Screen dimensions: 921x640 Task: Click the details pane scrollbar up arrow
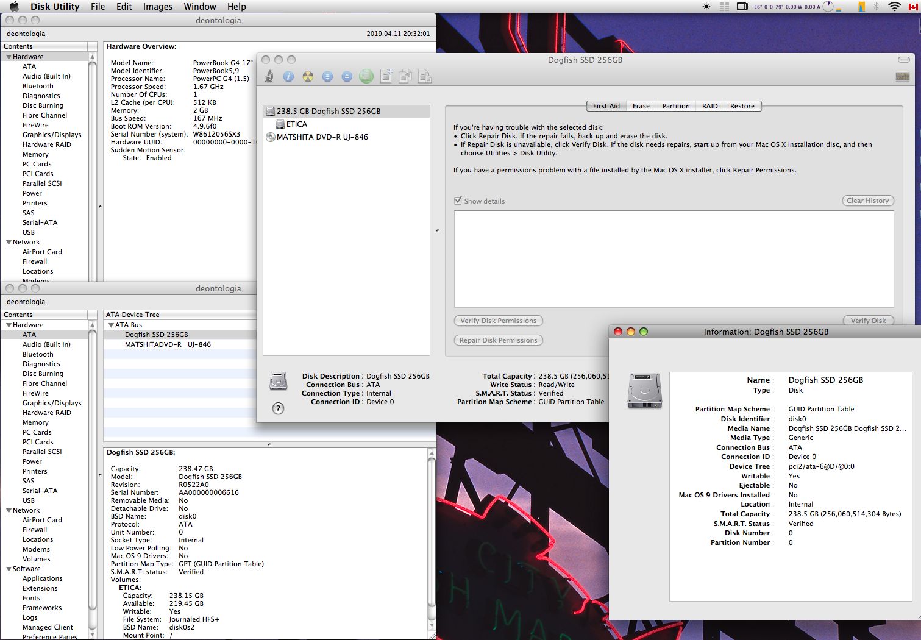(x=432, y=453)
